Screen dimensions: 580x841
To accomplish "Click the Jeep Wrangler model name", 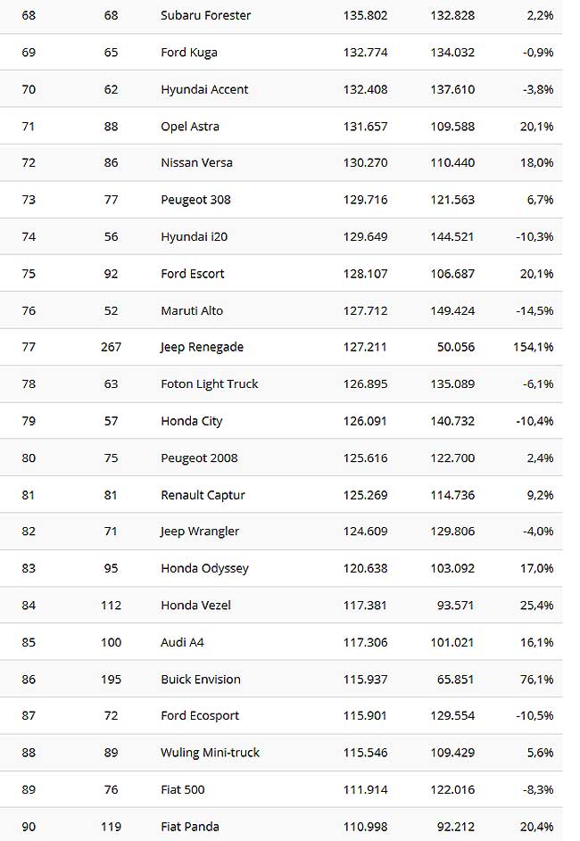I will click(x=200, y=532).
